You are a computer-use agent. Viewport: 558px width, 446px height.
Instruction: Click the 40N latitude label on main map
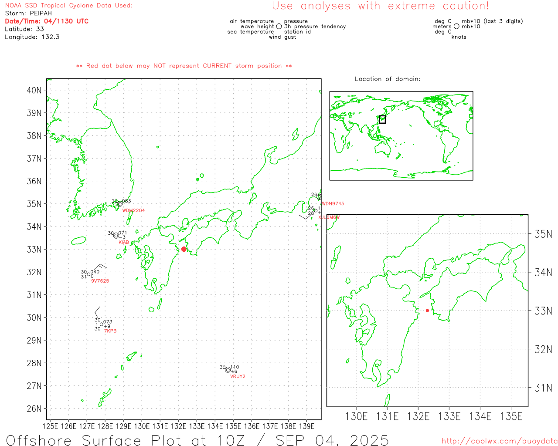pyautogui.click(x=34, y=91)
